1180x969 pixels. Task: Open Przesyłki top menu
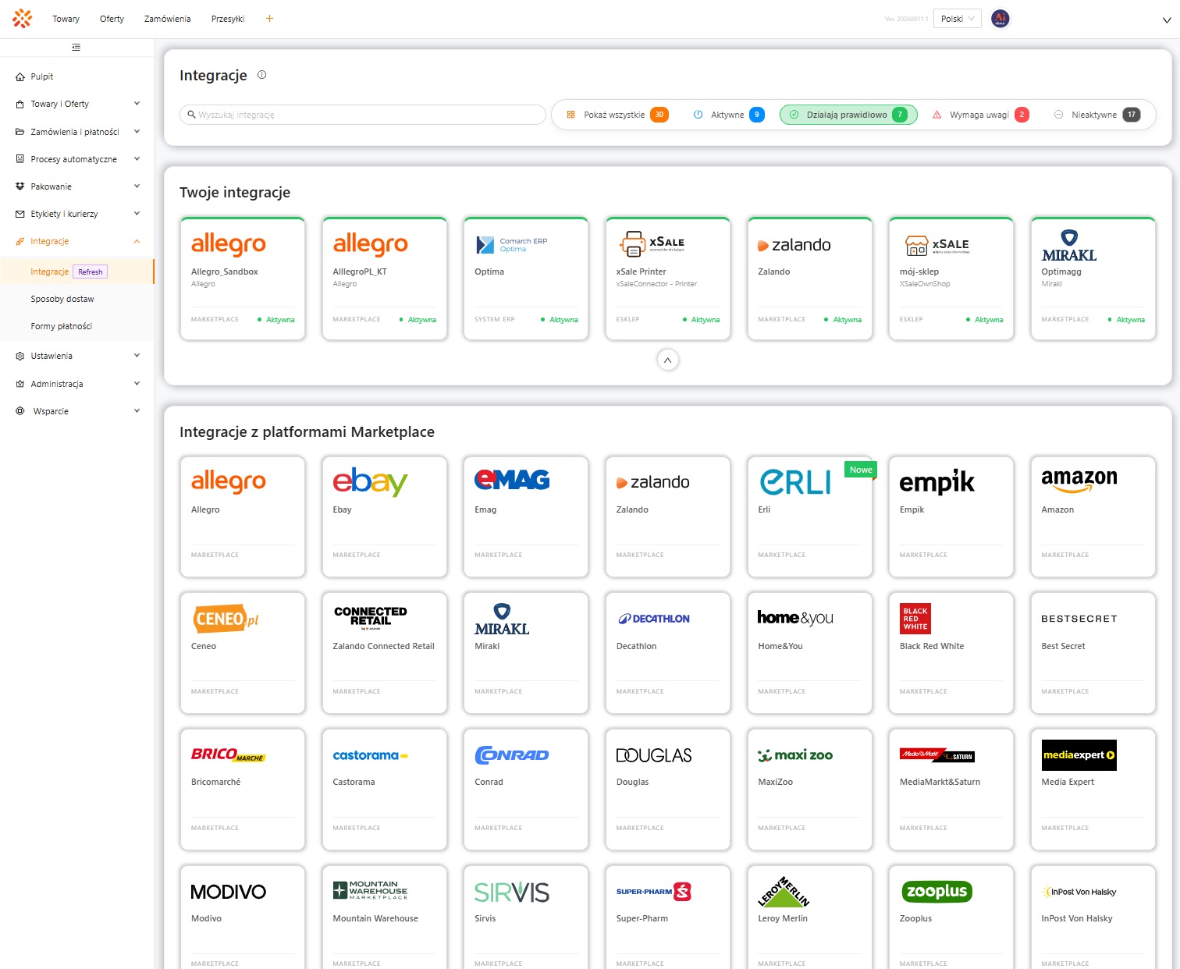point(228,19)
